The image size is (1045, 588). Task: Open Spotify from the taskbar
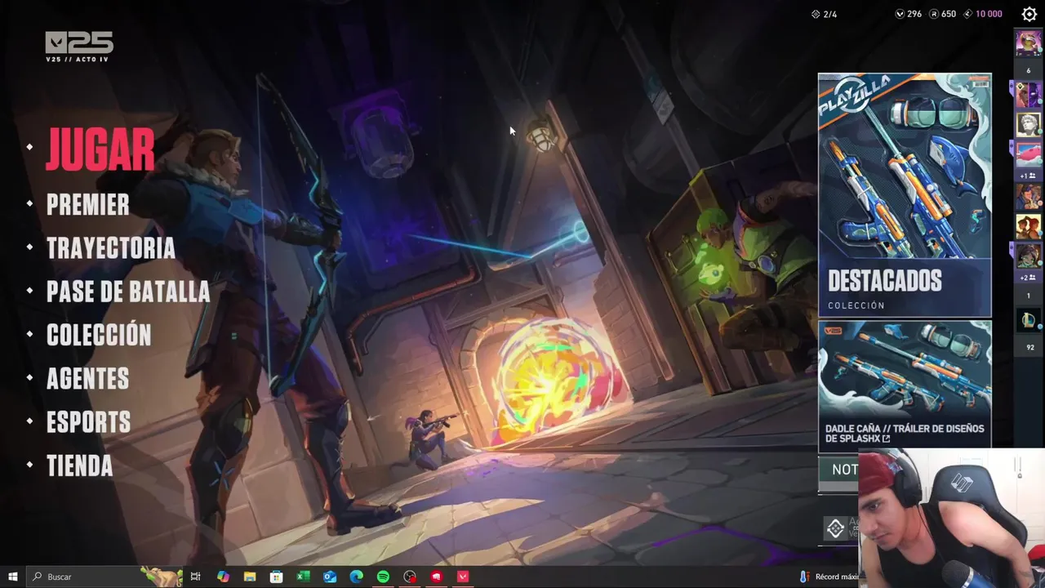pyautogui.click(x=383, y=577)
